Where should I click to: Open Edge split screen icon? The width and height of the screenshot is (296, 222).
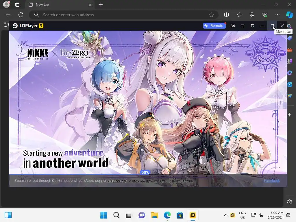tap(226, 15)
